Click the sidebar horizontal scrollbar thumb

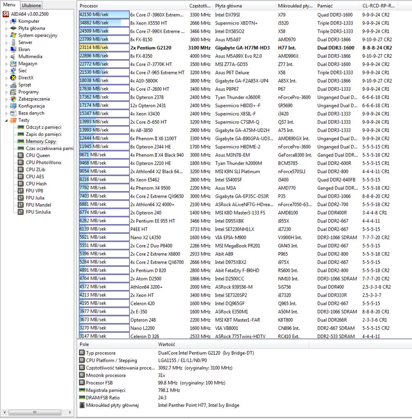[35, 412]
